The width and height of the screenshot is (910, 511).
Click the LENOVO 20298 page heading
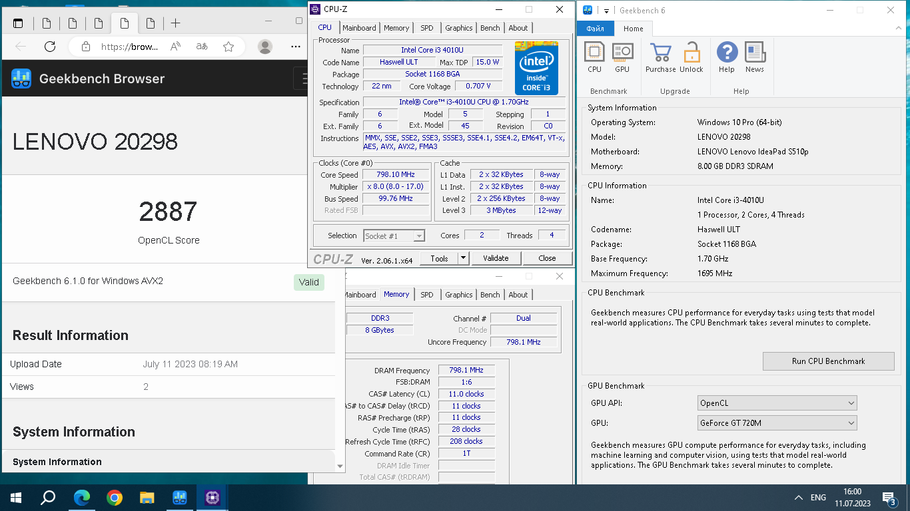[95, 141]
